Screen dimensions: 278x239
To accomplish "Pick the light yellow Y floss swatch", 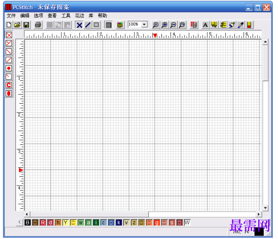I will pyautogui.click(x=66, y=223).
